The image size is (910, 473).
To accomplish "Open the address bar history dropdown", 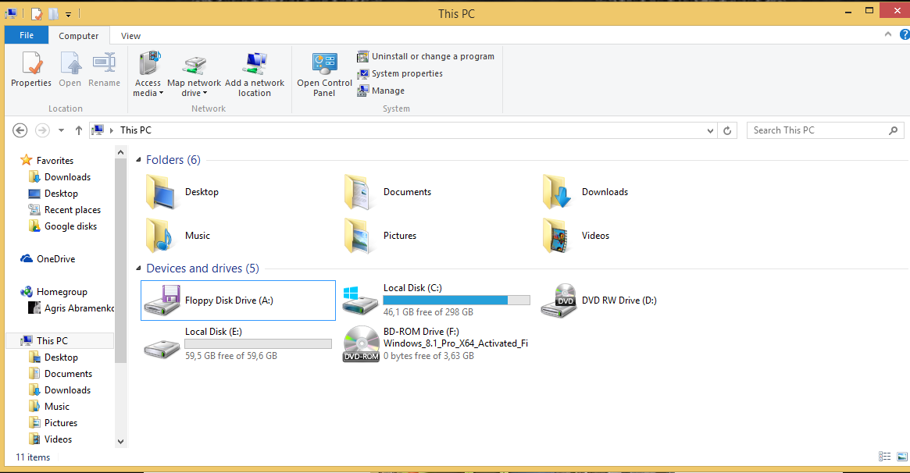I will 710,130.
